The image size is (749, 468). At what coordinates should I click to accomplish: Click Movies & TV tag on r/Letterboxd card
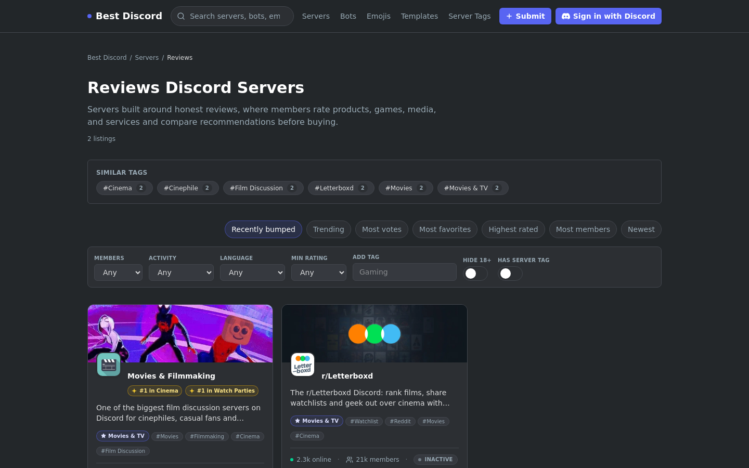[317, 421]
